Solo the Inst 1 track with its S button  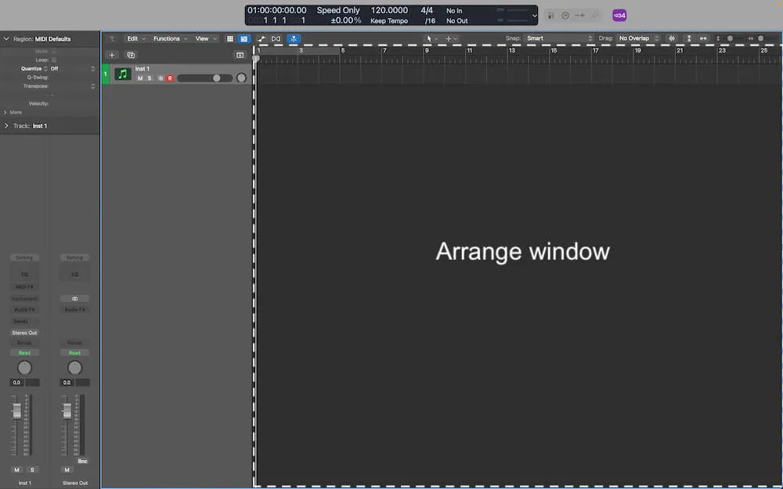click(150, 78)
